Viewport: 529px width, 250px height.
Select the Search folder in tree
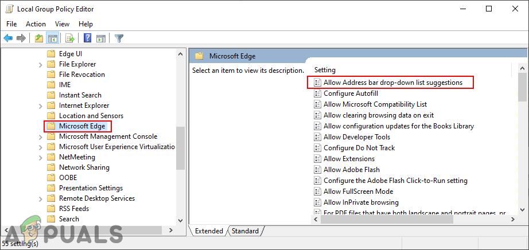pyautogui.click(x=69, y=219)
